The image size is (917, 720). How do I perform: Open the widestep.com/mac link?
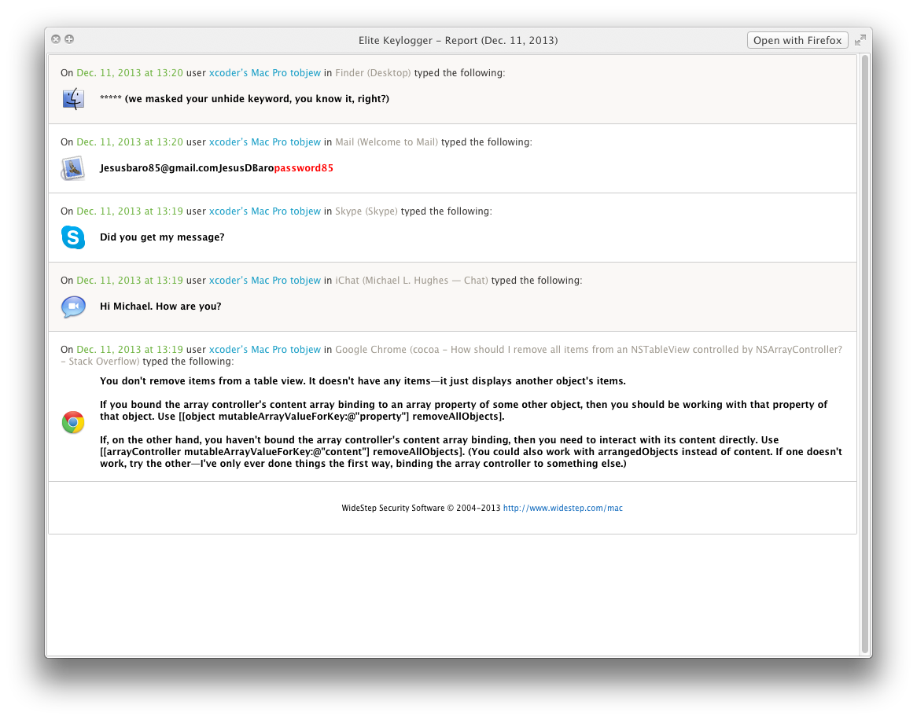[x=562, y=508]
